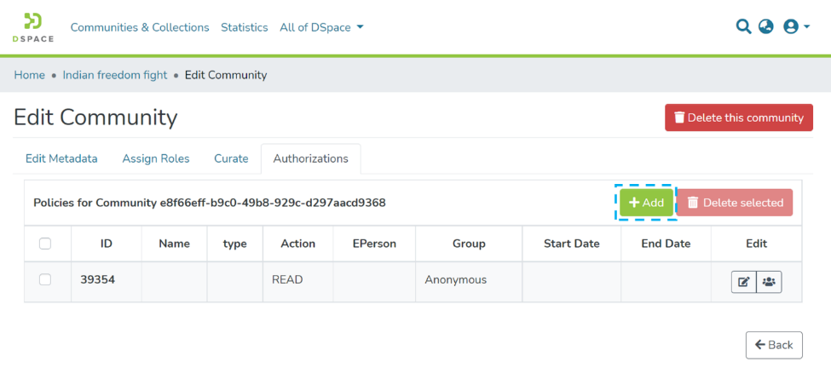Viewport: 831px width, 373px height.
Task: Toggle the select-all policies checkbox
Action: 46,244
